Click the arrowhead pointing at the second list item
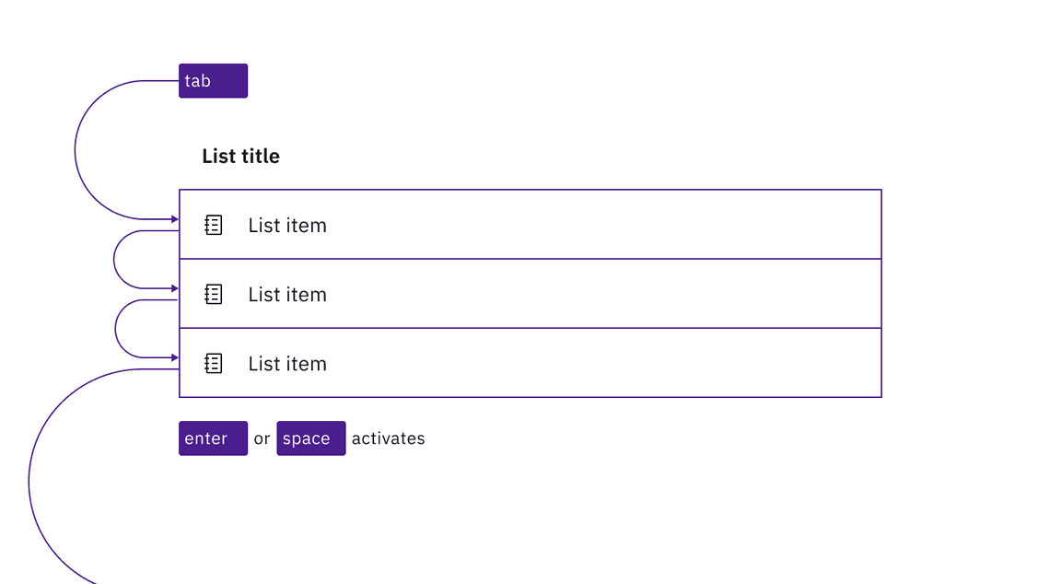Viewport: 1061px width, 584px height. 174,288
